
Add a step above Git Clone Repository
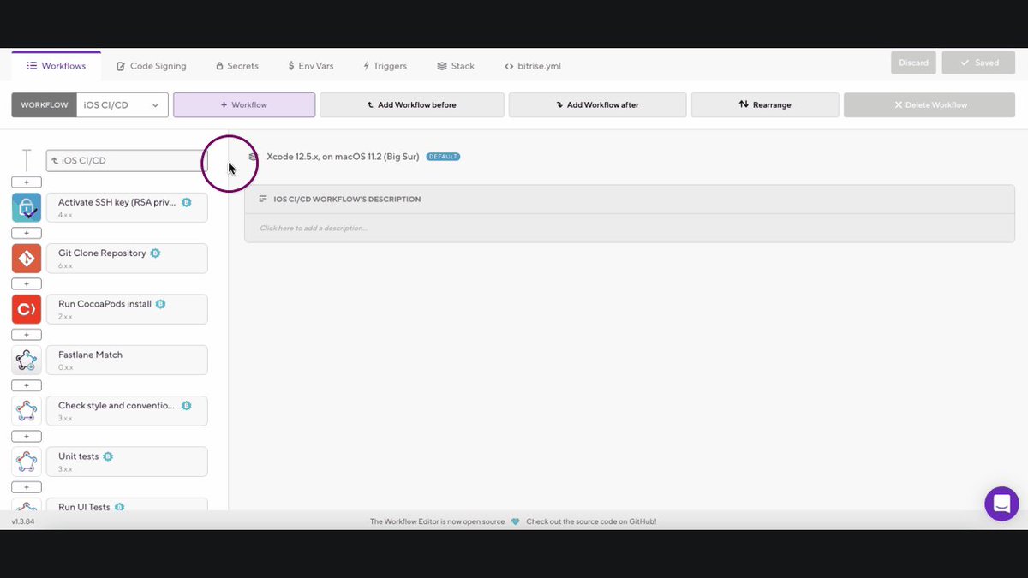click(27, 233)
